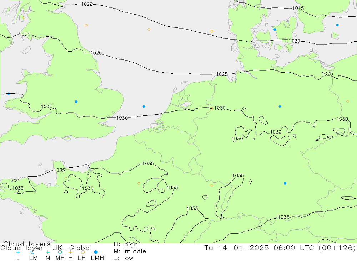357x261 pixels.
Task: Click the 1030 isobar label over Wales
Action: pyautogui.click(x=47, y=106)
